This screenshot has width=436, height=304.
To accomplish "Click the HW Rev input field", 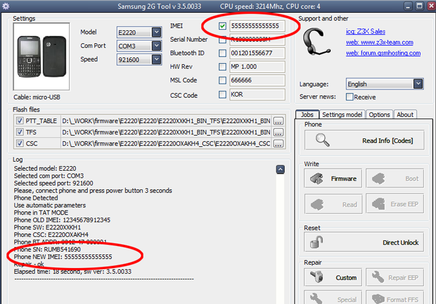I will pyautogui.click(x=257, y=66).
